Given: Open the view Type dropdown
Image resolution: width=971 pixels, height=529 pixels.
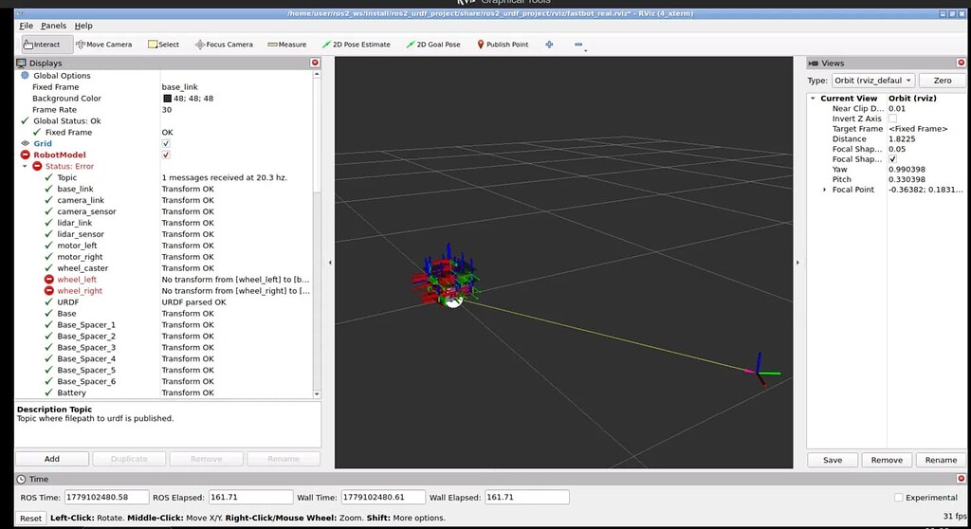Looking at the screenshot, I should tap(873, 81).
